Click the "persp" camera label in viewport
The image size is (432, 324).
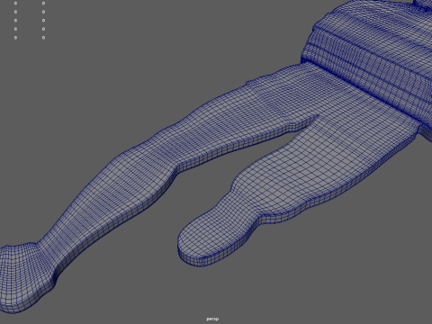tap(212, 319)
